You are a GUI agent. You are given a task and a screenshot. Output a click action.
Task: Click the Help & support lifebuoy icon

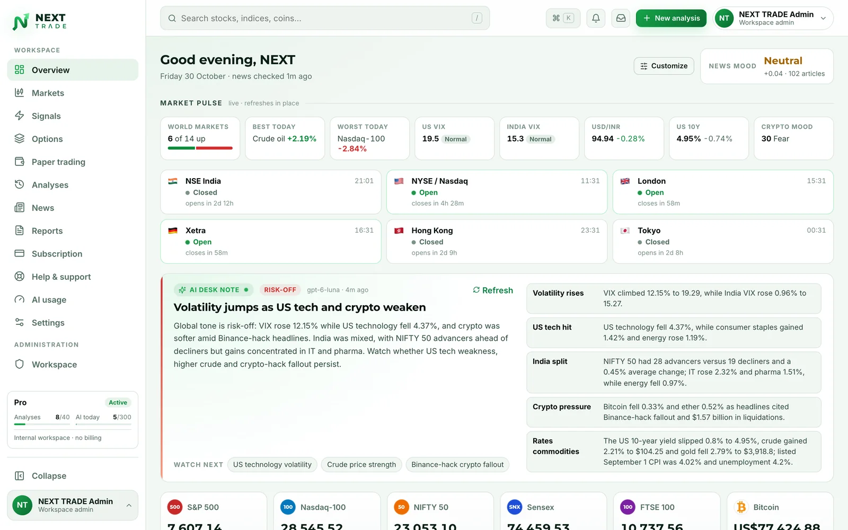click(20, 276)
